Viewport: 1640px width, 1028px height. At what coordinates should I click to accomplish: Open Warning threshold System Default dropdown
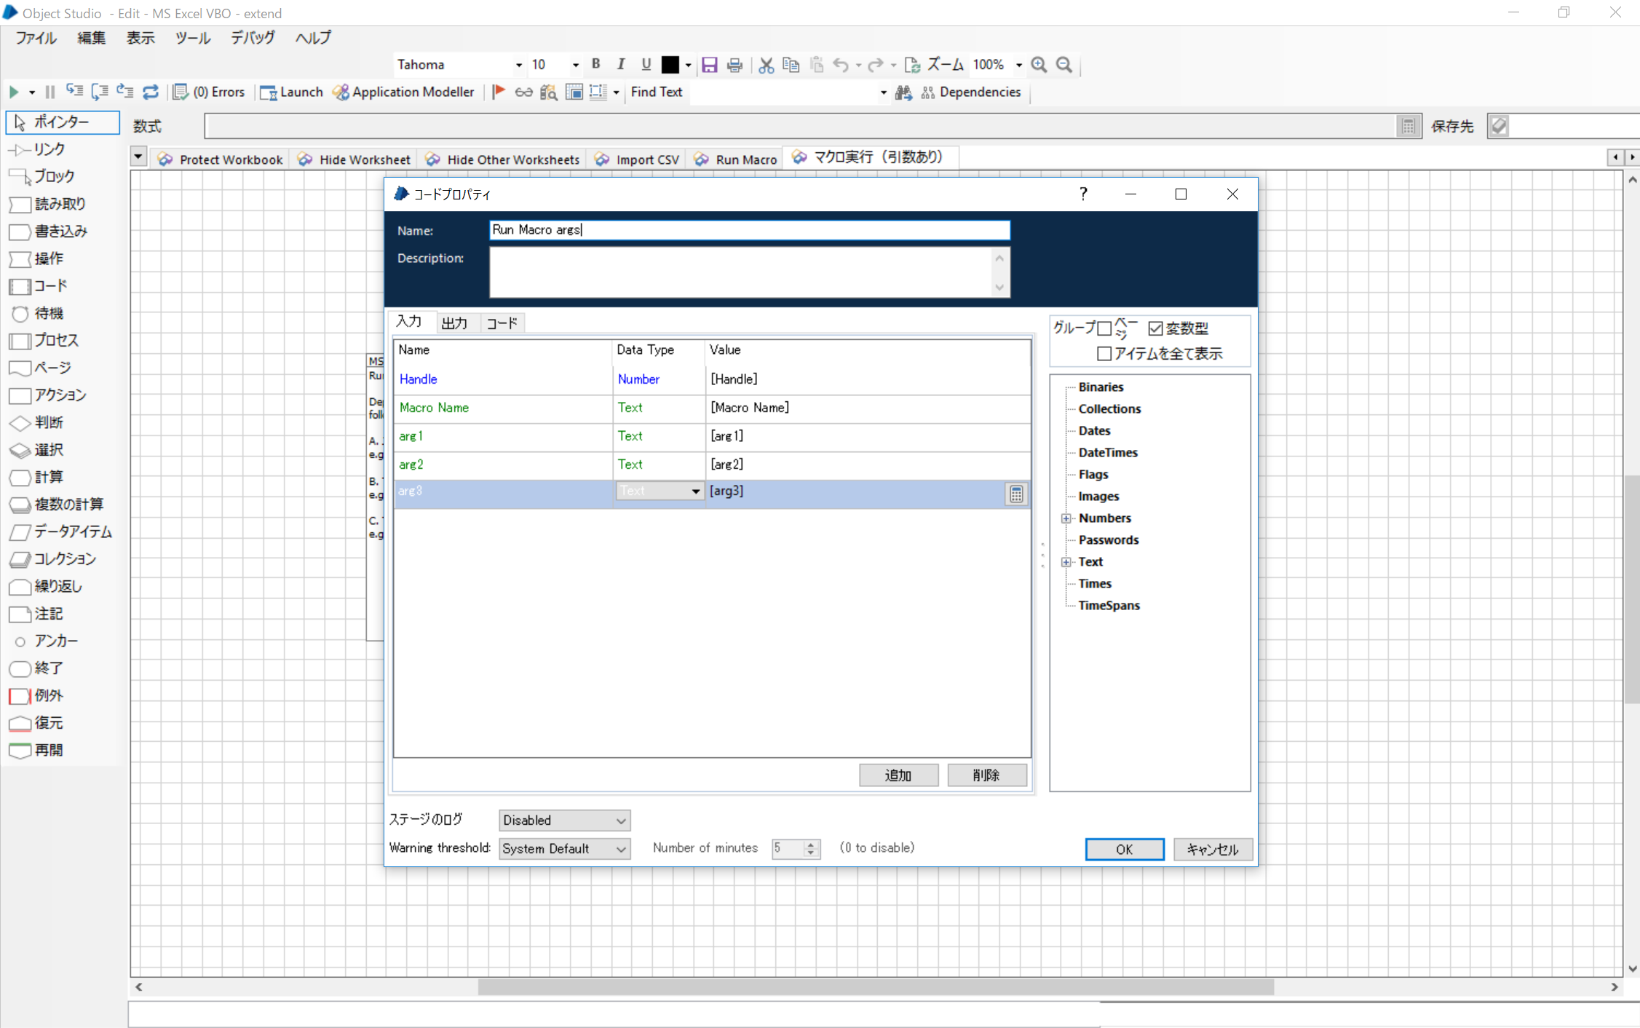tap(564, 848)
